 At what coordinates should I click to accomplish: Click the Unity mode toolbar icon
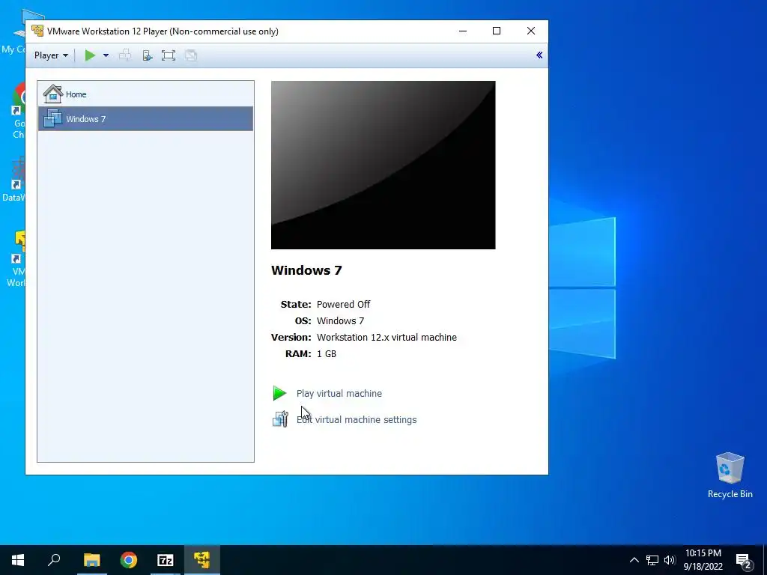click(x=191, y=55)
